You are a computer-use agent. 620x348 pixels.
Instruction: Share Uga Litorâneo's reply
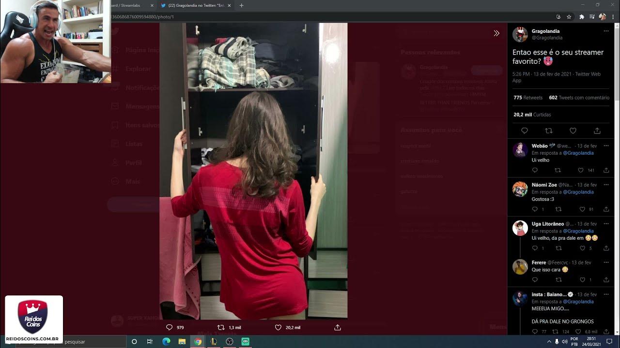tap(606, 248)
